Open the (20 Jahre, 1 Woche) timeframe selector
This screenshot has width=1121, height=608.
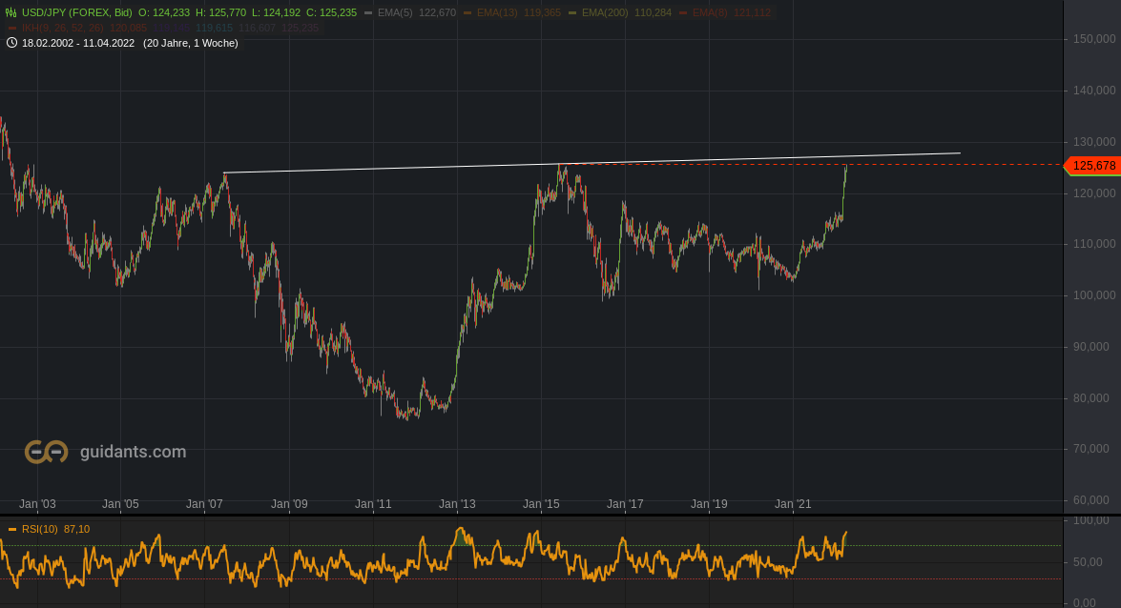click(191, 43)
